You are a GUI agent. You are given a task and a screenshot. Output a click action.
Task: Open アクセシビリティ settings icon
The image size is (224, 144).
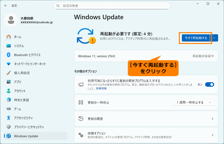pyautogui.click(x=9, y=118)
